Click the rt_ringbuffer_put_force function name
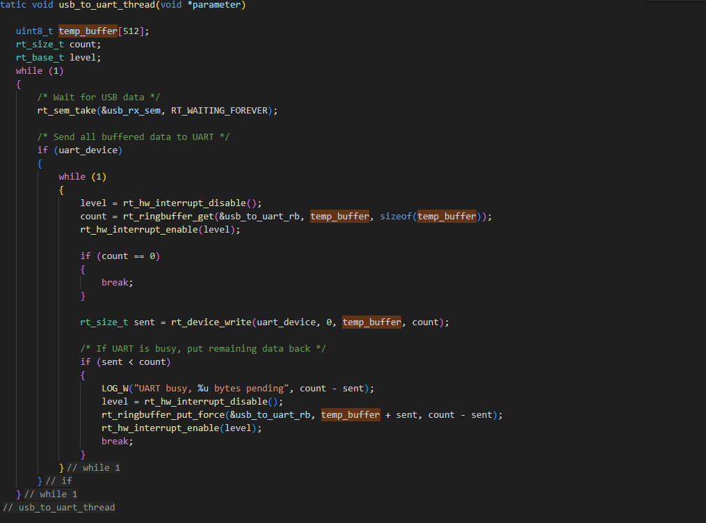Viewport: 706px width, 523px height. pos(163,415)
